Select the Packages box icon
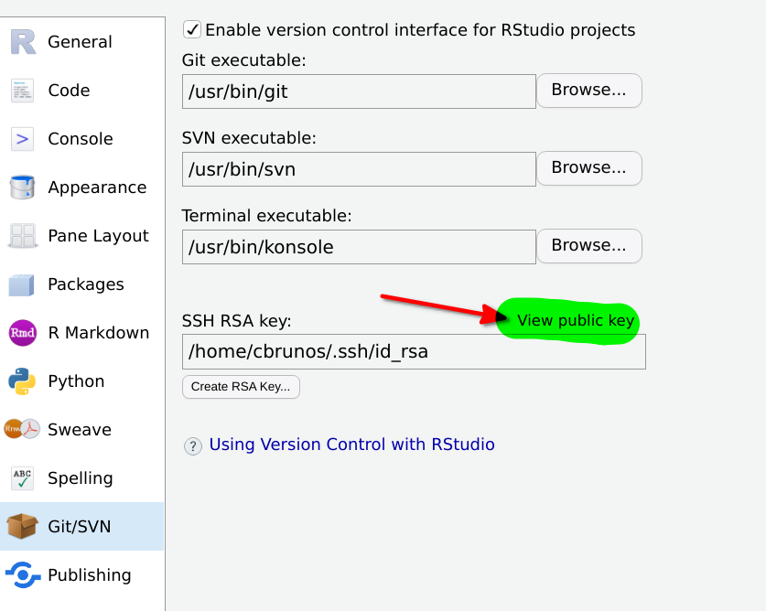Screen dimensions: 766x611 (x=21, y=284)
